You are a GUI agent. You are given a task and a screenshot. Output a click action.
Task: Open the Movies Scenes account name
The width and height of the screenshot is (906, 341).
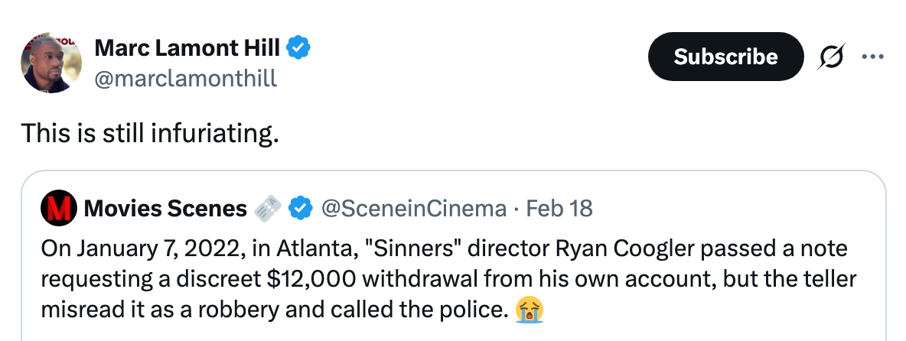(165, 208)
